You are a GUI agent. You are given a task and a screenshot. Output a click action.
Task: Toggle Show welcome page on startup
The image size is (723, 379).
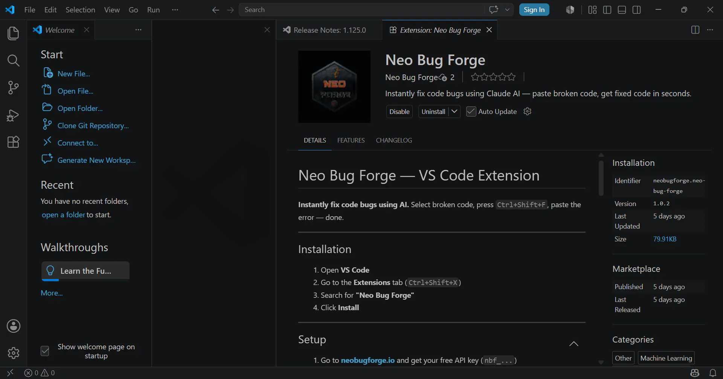[x=45, y=351]
